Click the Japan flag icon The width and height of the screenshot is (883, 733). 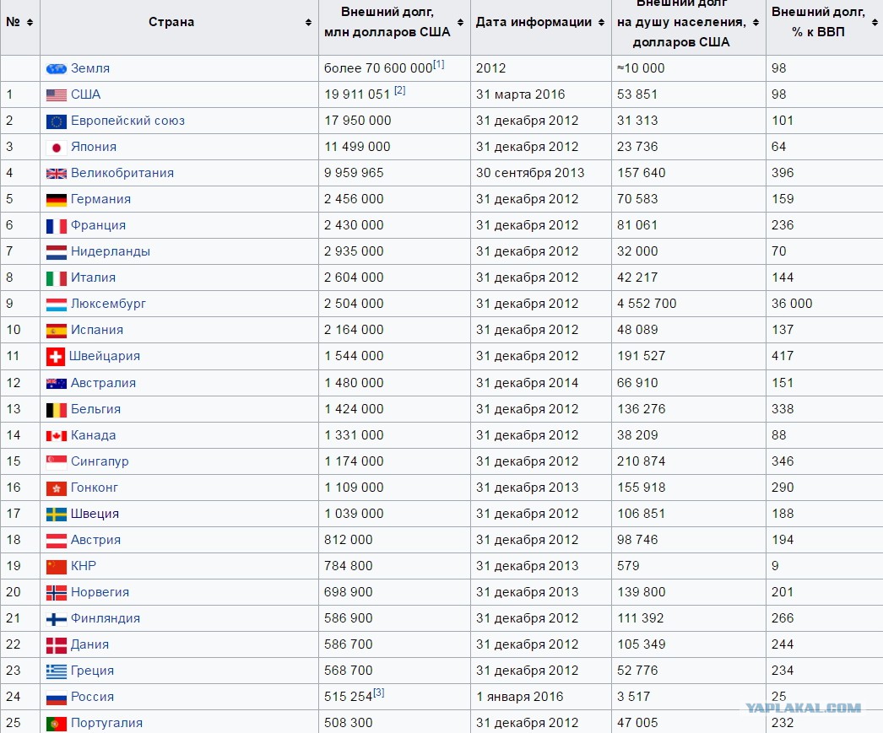point(57,148)
